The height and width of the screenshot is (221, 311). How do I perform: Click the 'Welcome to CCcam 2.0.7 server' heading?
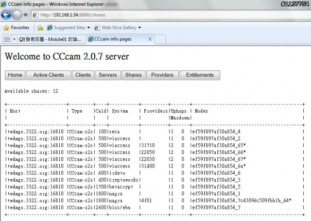[67, 57]
